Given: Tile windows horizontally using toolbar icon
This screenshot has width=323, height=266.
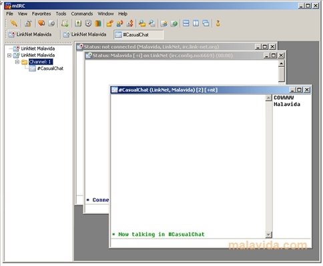Looking at the screenshot, I should (186, 23).
